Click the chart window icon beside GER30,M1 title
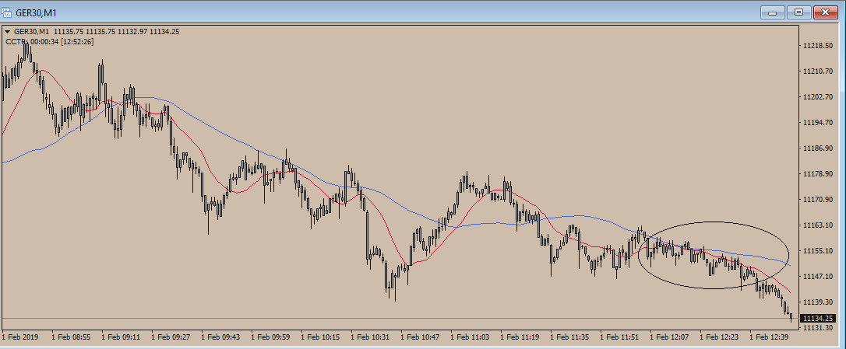Screen dimensions: 846x349 click(x=6, y=12)
